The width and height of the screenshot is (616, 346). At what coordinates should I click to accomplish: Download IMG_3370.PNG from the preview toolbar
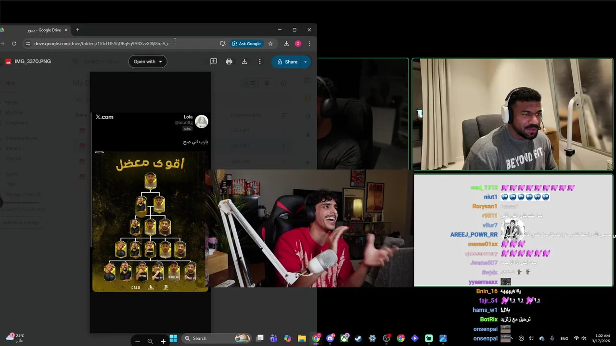point(244,62)
